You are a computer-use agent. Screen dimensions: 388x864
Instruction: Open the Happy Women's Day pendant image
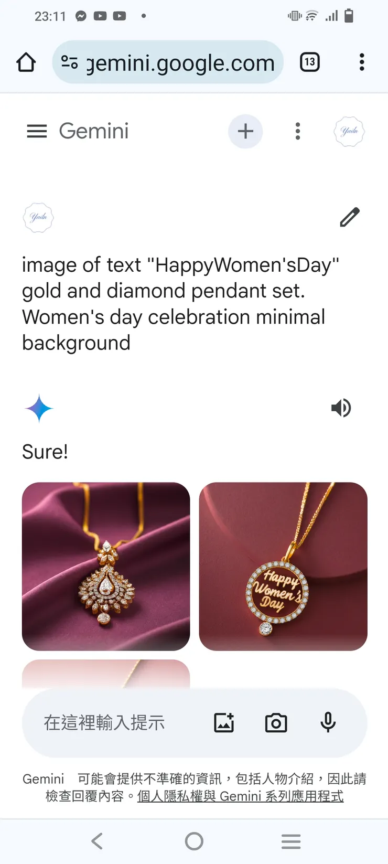tap(283, 567)
